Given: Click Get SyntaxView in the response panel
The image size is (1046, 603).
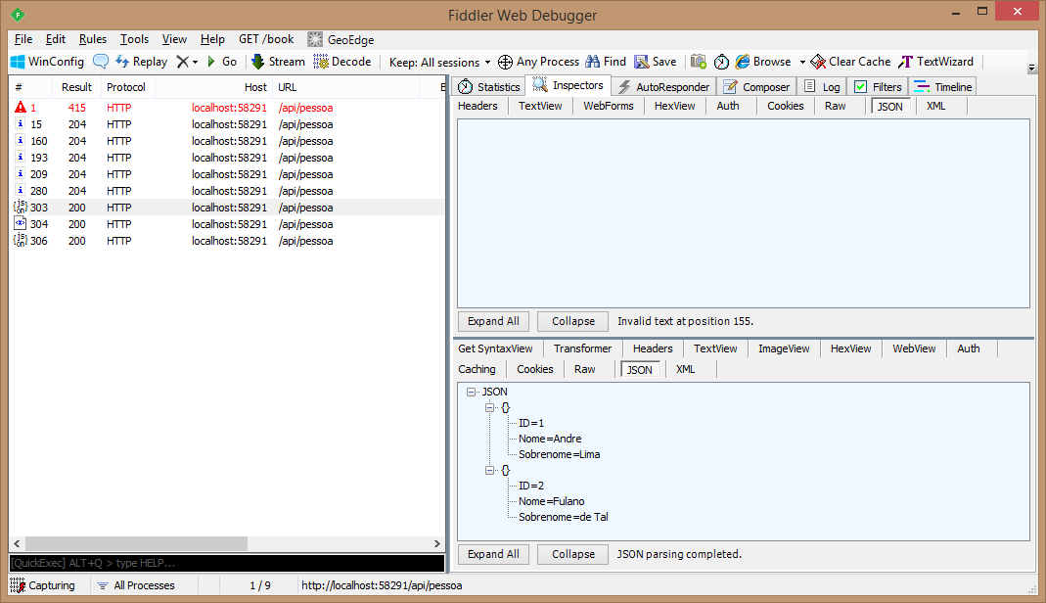Looking at the screenshot, I should [496, 348].
